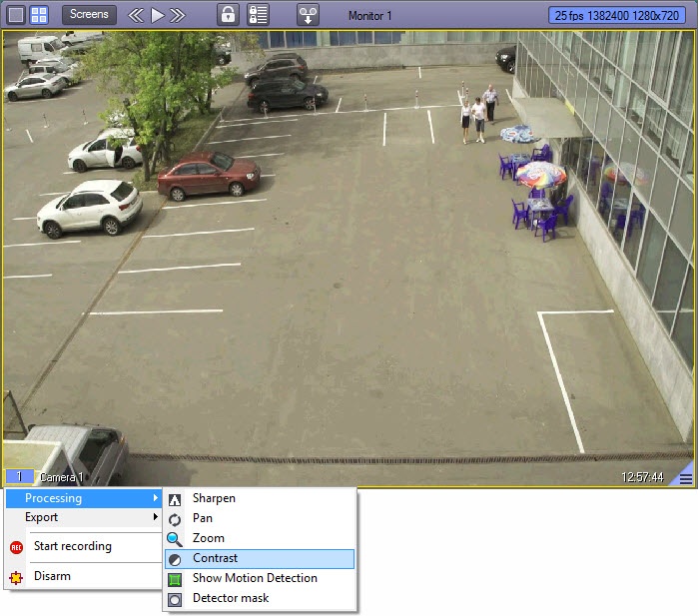Choose Disarm in the context menu

52,576
